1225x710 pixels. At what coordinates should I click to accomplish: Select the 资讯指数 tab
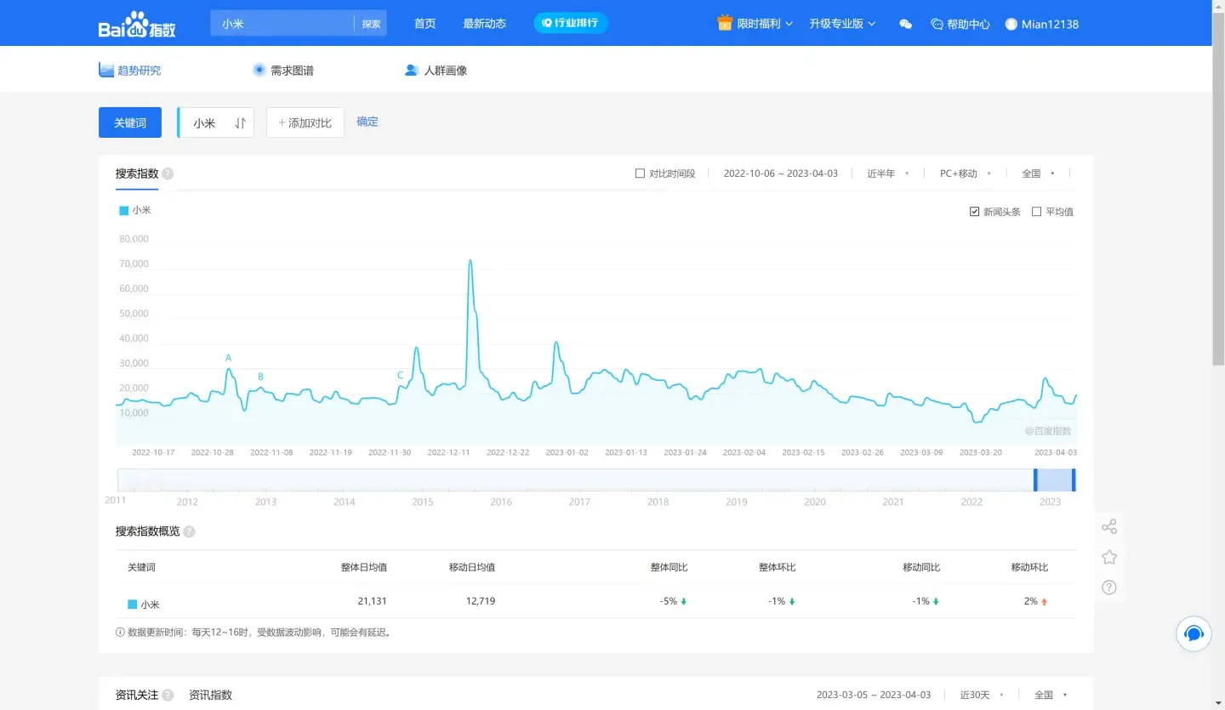(x=210, y=695)
